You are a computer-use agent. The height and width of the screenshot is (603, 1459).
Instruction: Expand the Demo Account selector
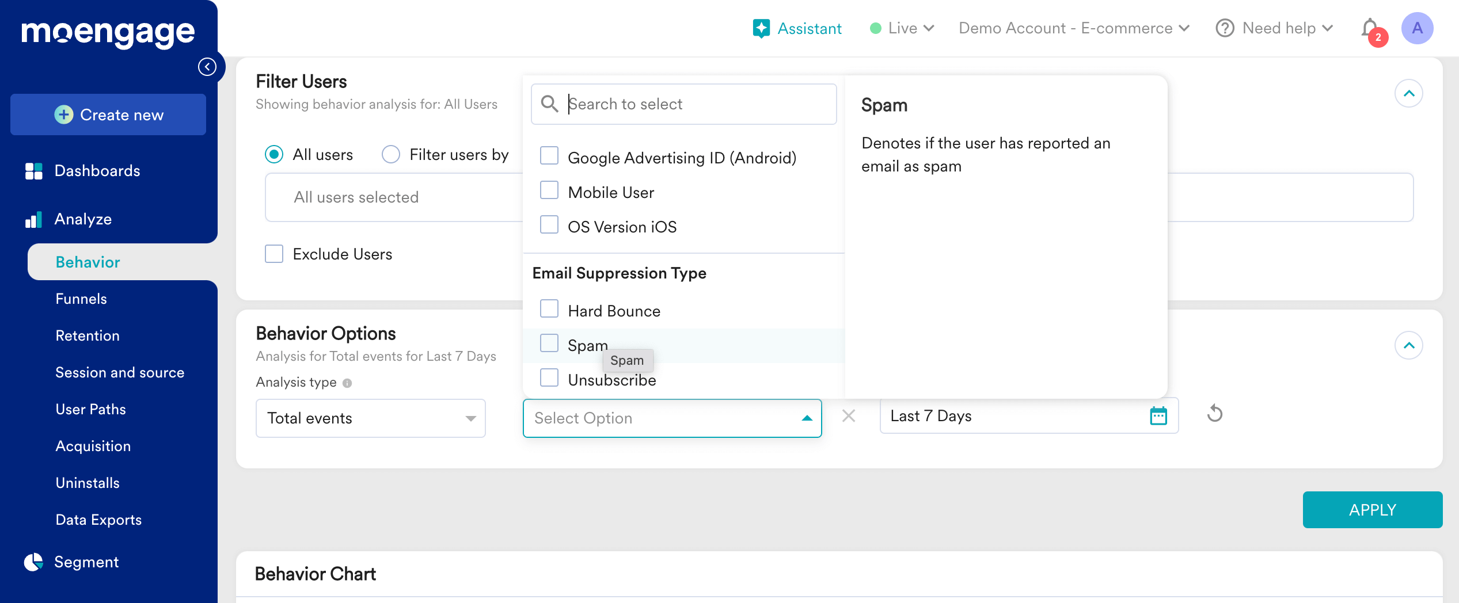point(1074,28)
